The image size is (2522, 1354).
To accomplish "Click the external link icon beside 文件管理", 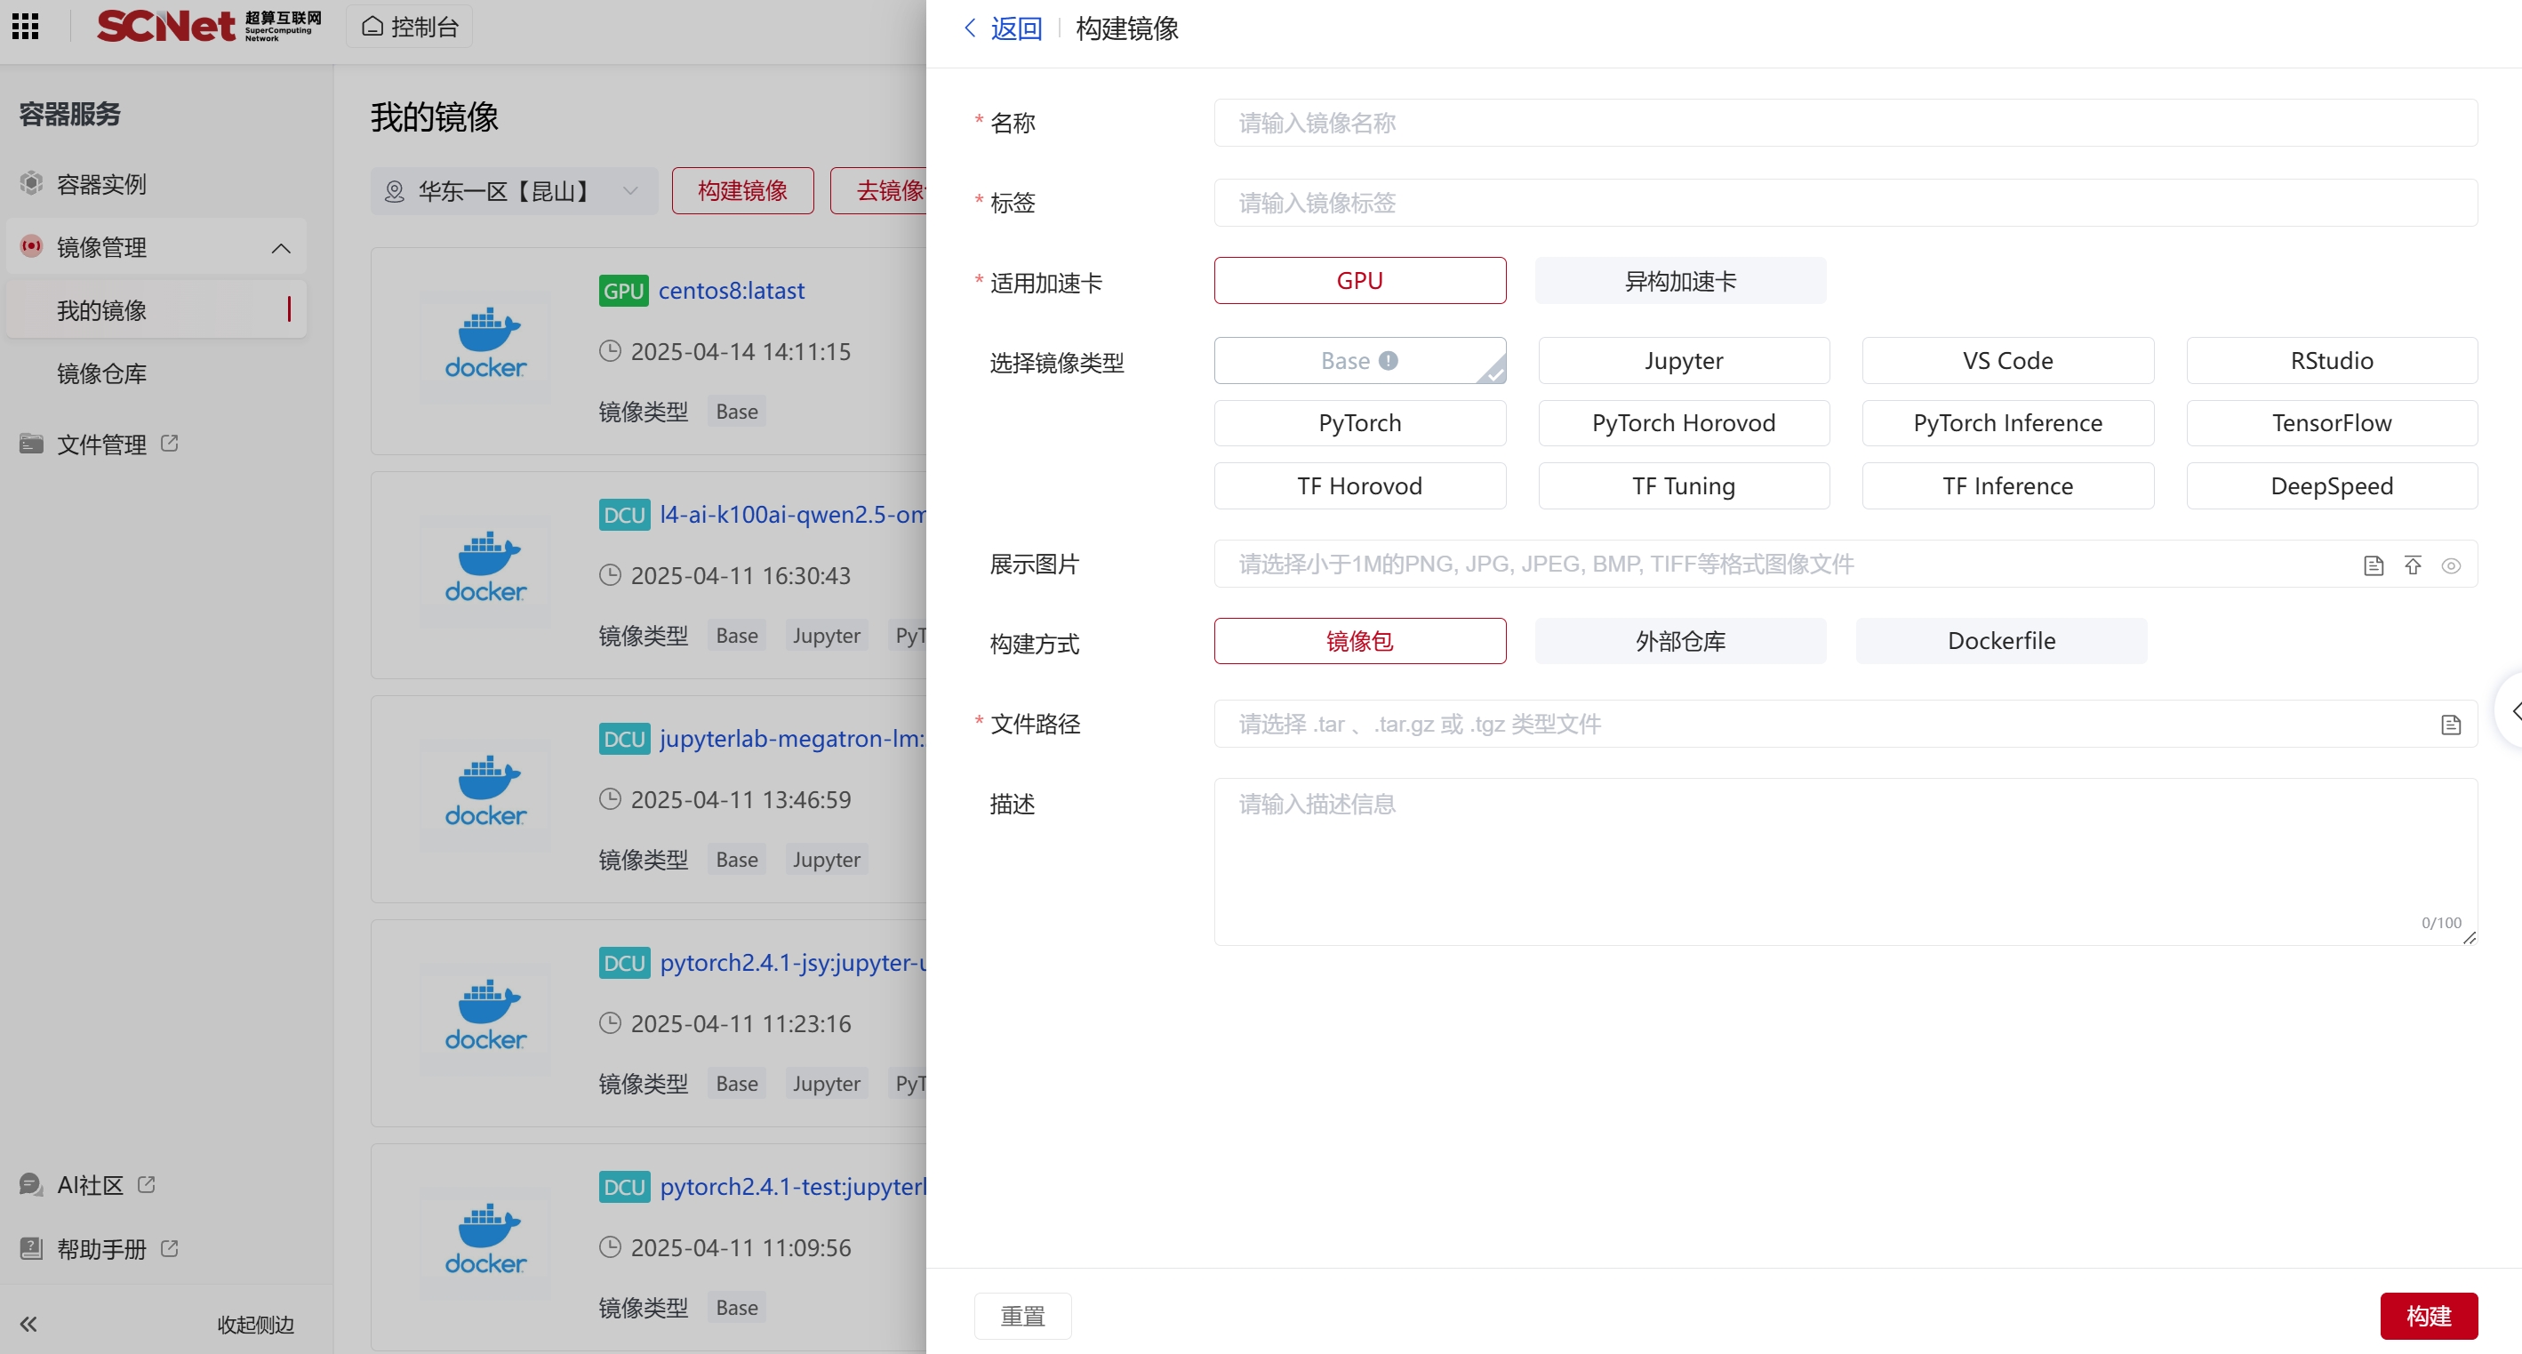I will [170, 444].
